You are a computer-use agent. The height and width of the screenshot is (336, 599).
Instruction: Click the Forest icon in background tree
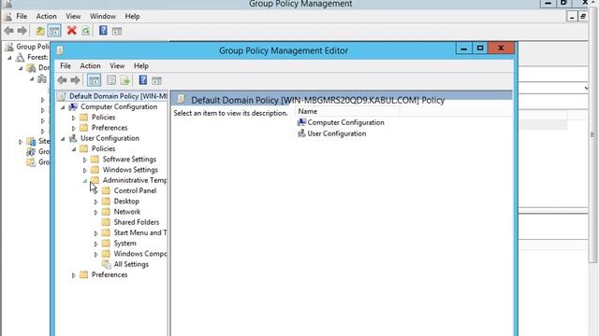coord(20,57)
